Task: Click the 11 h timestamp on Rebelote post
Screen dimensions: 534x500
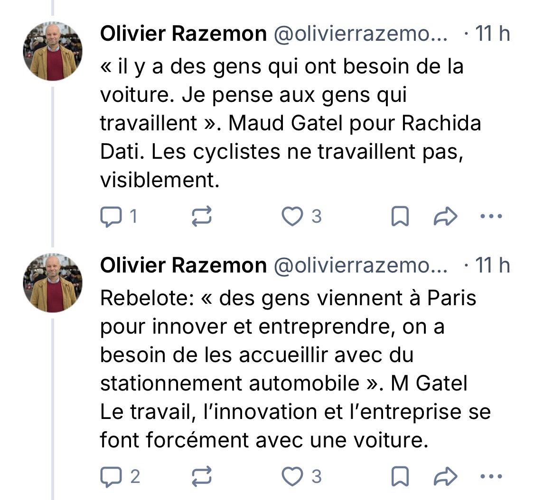Action: 492,266
